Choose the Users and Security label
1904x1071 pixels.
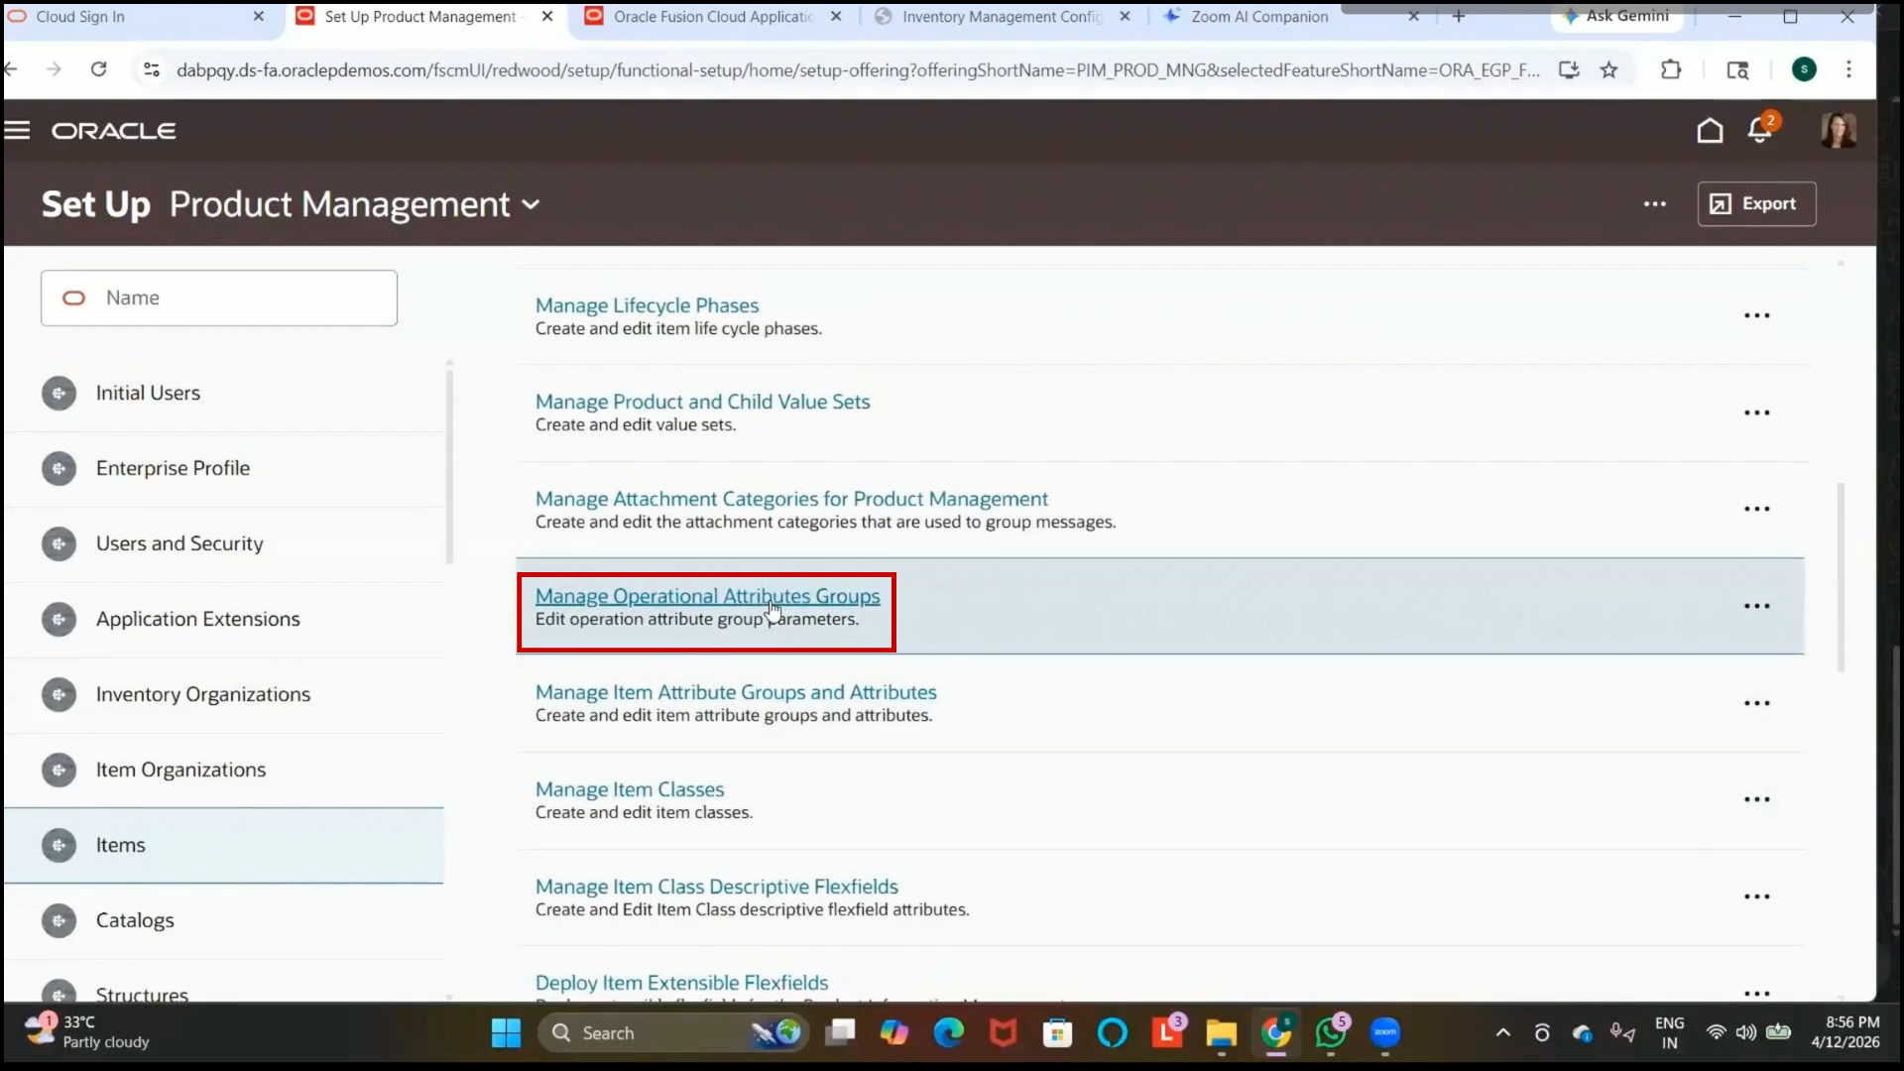179,543
